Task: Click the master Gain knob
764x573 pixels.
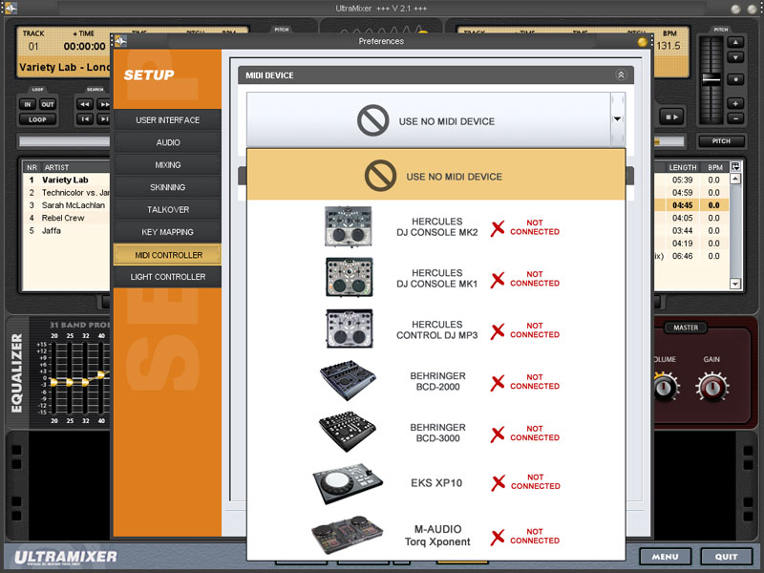Action: (x=711, y=388)
